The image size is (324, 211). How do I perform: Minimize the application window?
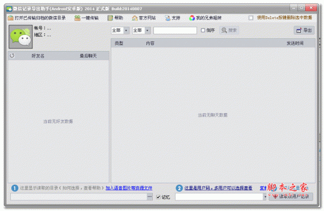(x=293, y=8)
